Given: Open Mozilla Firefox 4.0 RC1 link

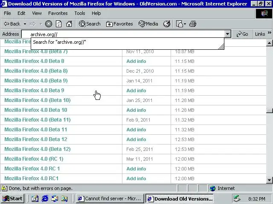Looking at the screenshot, I should click(x=31, y=178).
